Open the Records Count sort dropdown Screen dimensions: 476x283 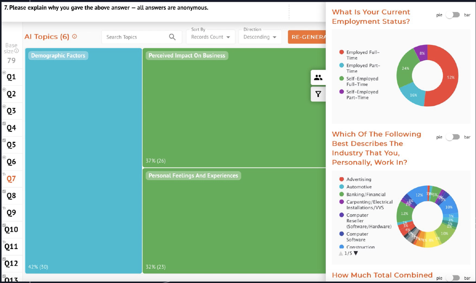pyautogui.click(x=210, y=37)
